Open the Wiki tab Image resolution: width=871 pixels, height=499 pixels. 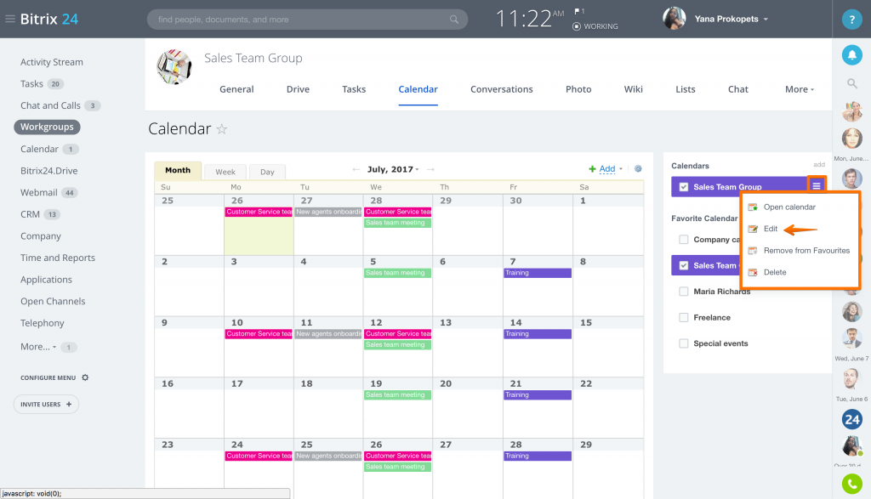(633, 89)
